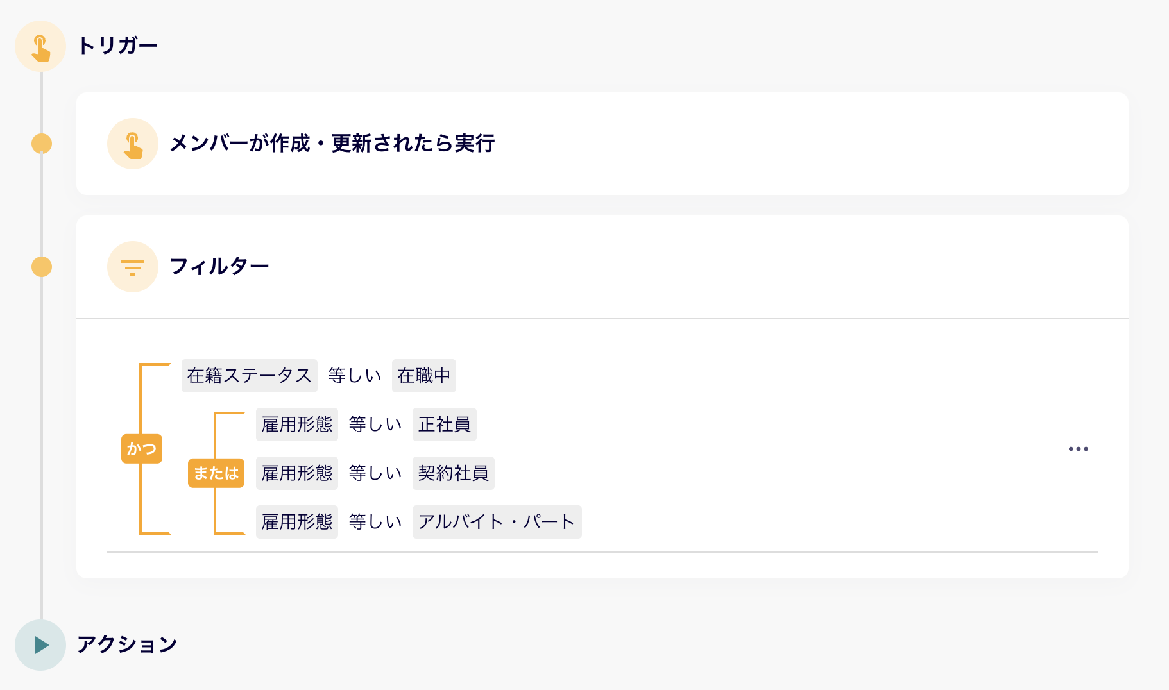Click the 契約社員 value chip
Screen dimensions: 1169x690
[x=453, y=473]
